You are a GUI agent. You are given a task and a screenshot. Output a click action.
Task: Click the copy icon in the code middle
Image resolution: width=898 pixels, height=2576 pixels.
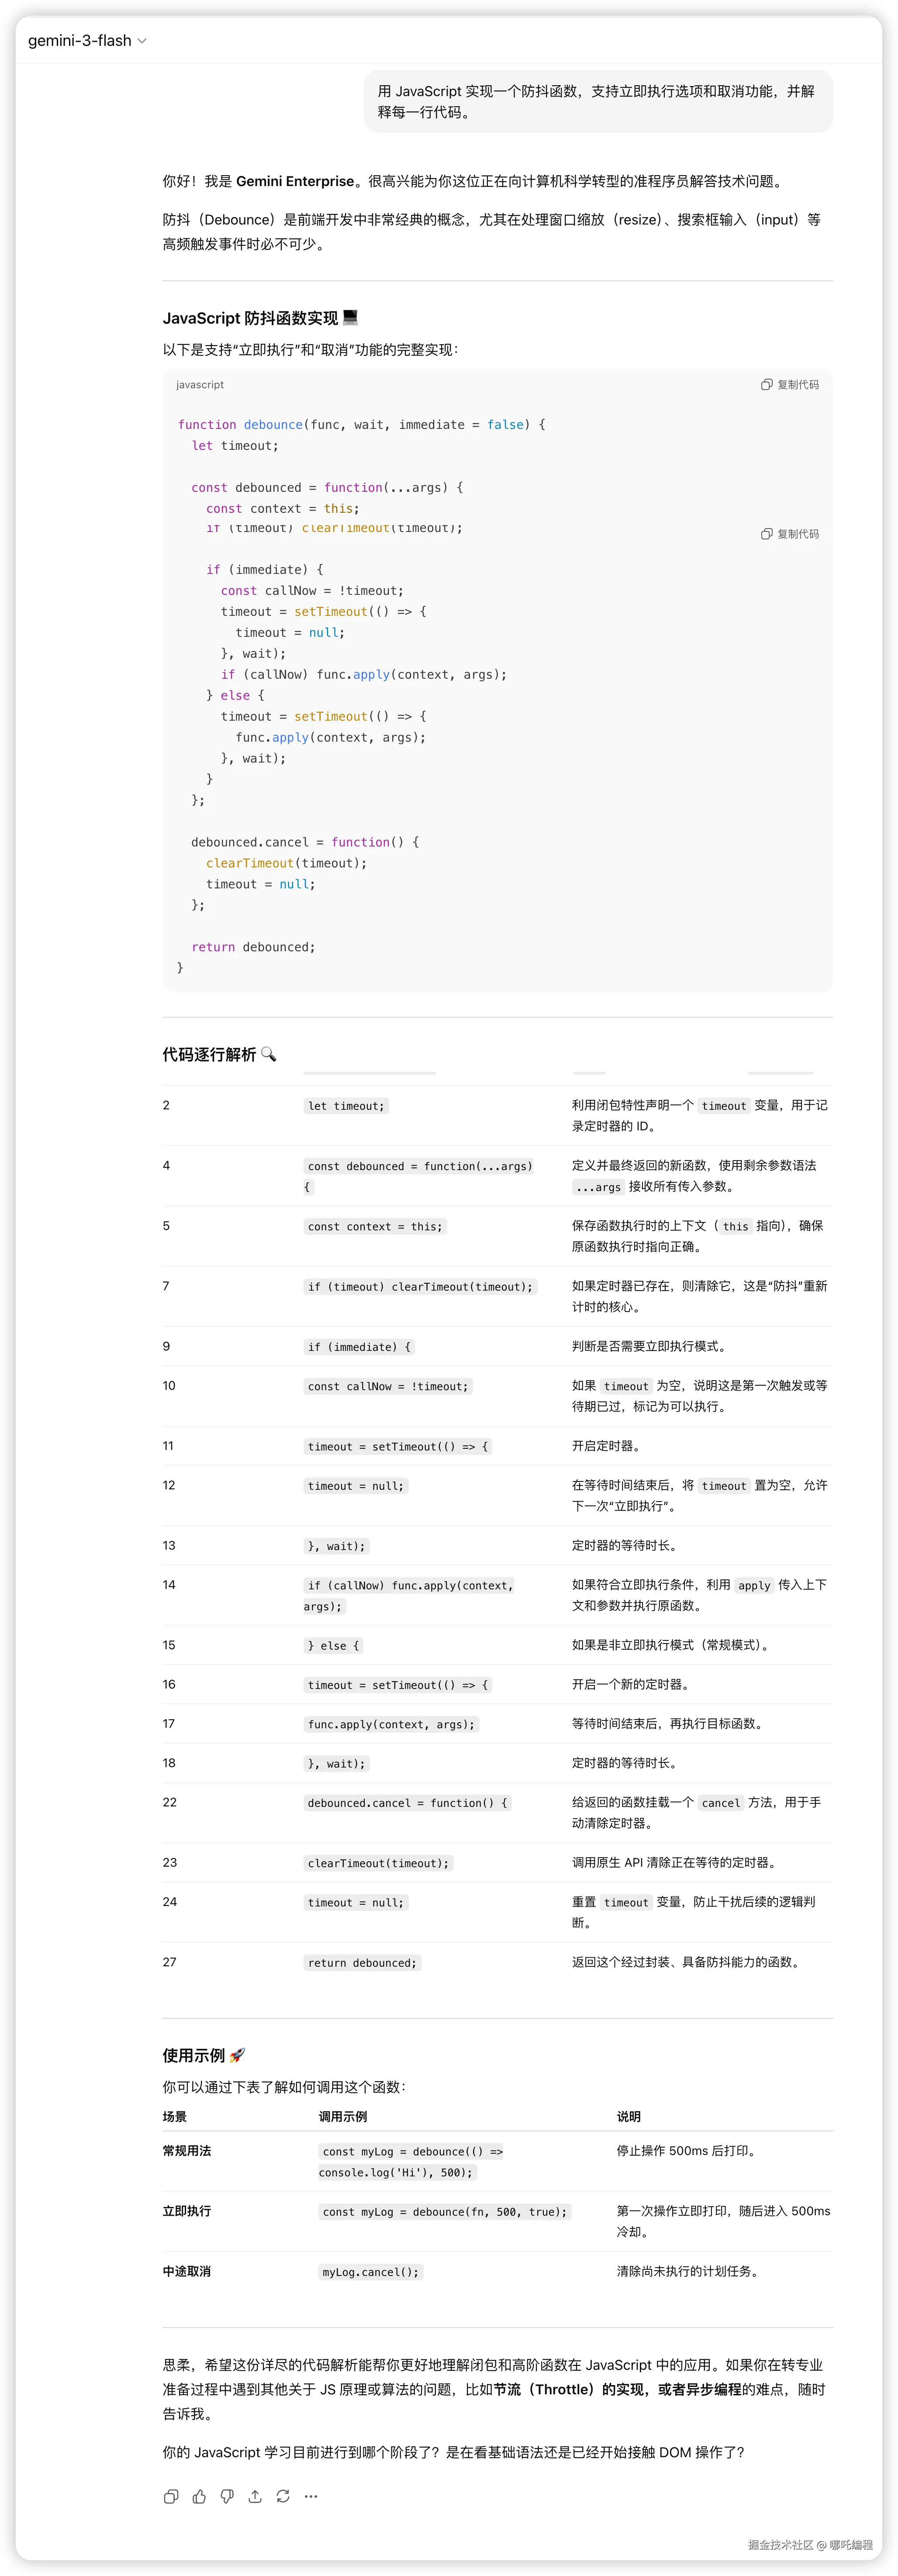[766, 534]
